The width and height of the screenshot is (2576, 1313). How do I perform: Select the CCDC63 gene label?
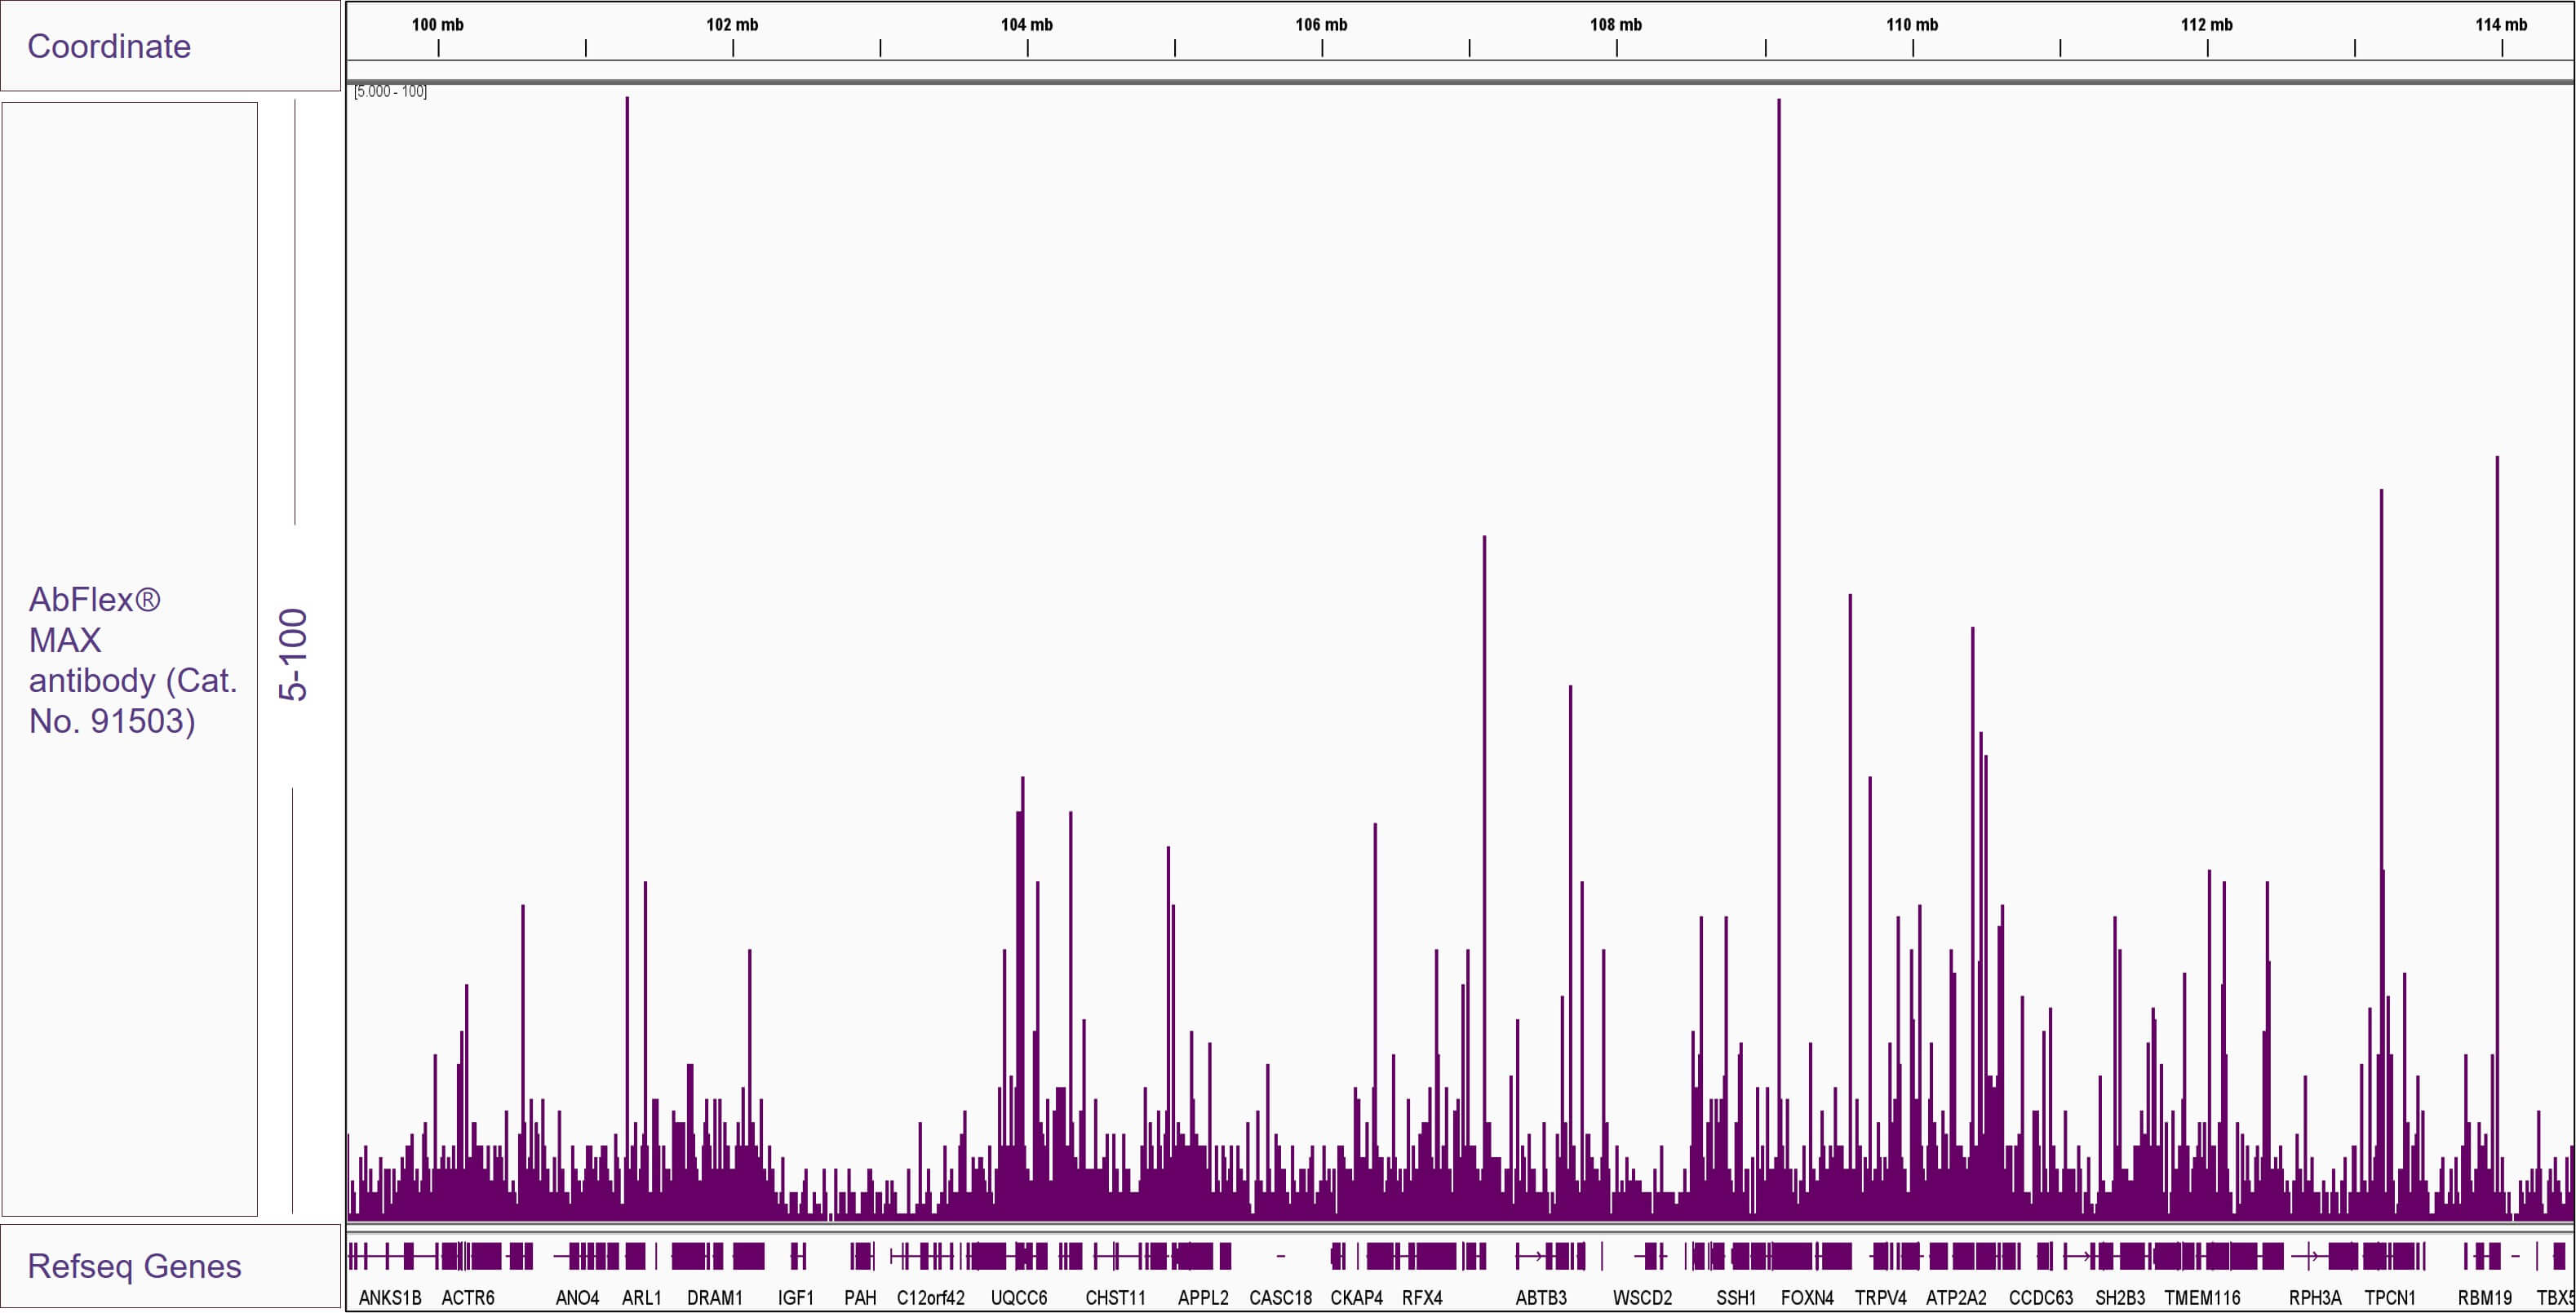click(x=2041, y=1297)
